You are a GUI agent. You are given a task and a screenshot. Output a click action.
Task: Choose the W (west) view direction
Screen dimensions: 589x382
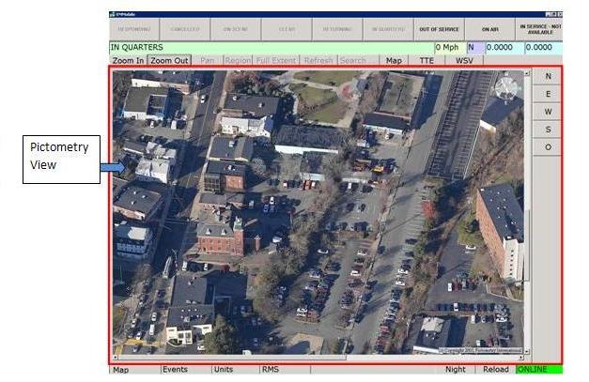[548, 112]
